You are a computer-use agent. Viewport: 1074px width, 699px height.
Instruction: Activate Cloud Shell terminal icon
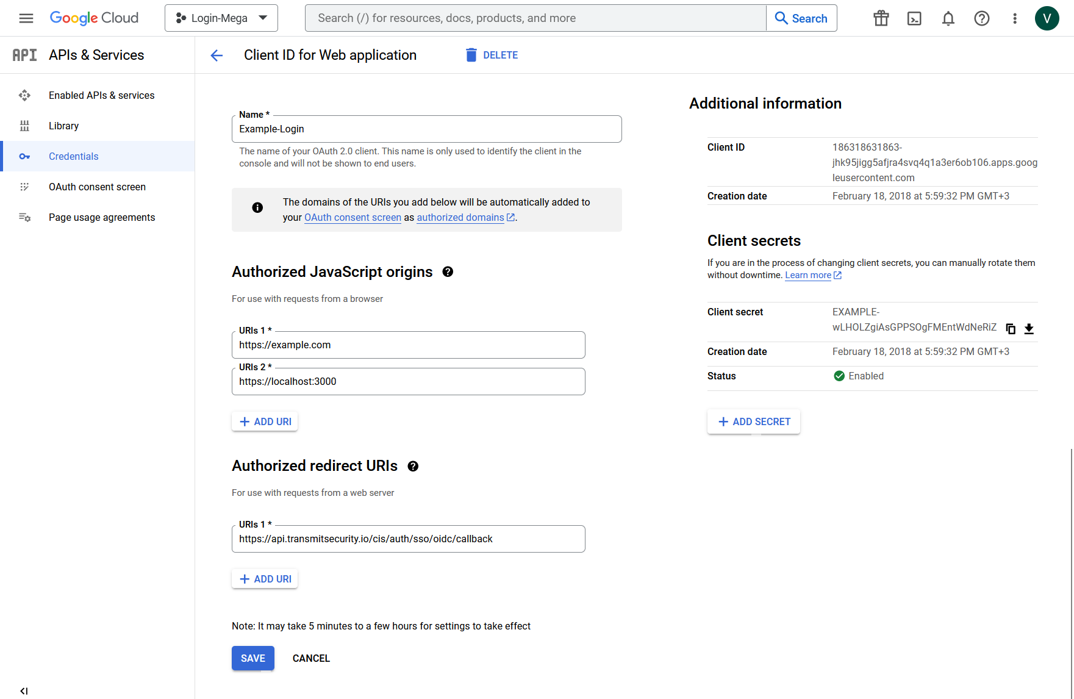click(x=914, y=18)
